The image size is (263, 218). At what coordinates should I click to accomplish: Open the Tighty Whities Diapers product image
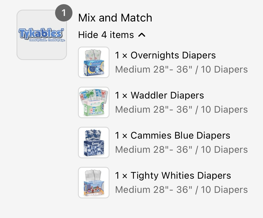click(94, 183)
